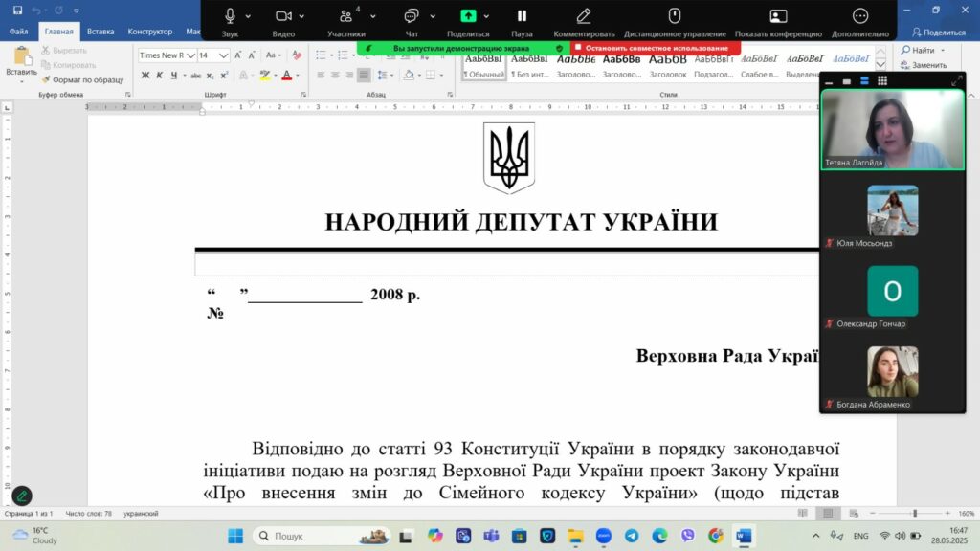The width and height of the screenshot is (980, 551).
Task: Adjust the zoom slider in Word's status bar
Action: (915, 513)
